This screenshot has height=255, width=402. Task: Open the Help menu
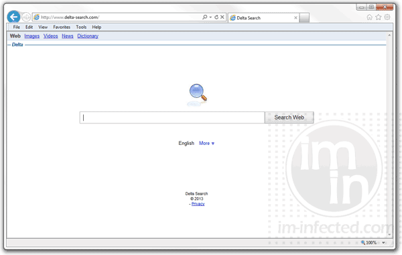pos(96,27)
